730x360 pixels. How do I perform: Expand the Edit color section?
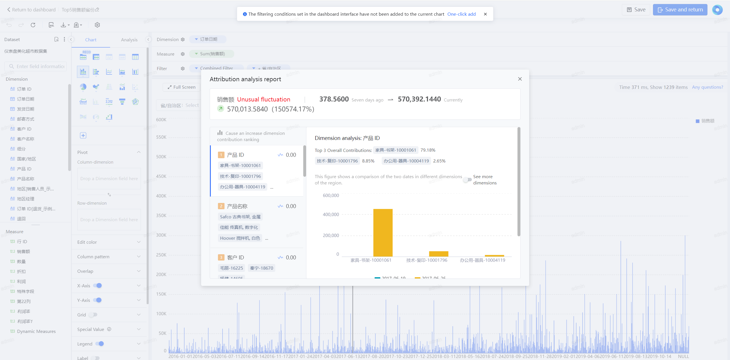pos(109,242)
